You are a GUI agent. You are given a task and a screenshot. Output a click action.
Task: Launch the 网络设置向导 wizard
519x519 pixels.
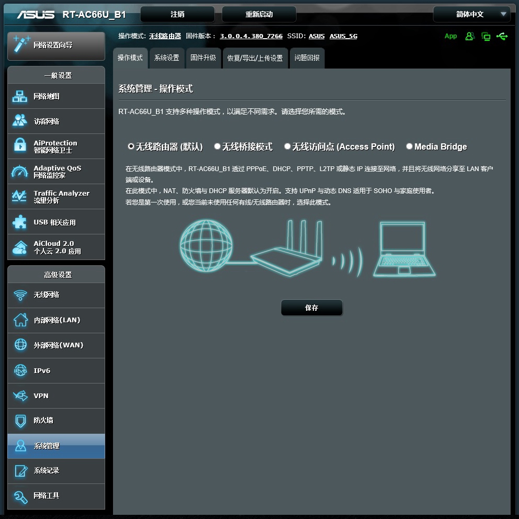[x=56, y=46]
